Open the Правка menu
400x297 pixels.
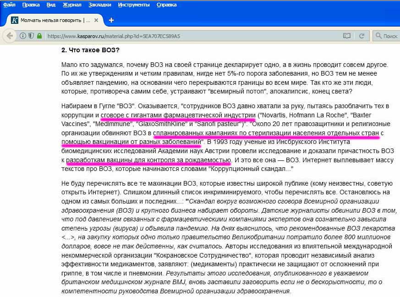(x=31, y=5)
